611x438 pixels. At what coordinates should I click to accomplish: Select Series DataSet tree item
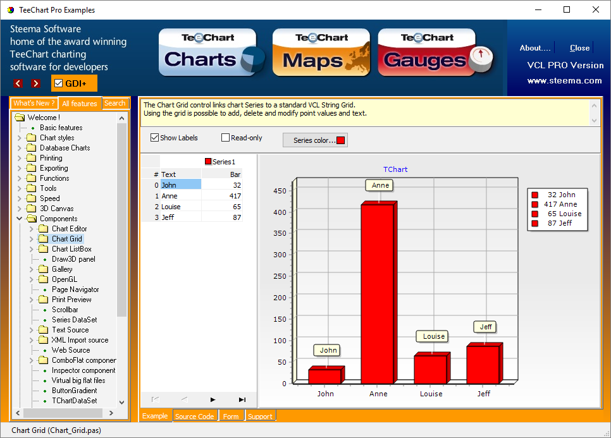tap(75, 320)
